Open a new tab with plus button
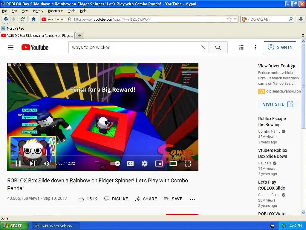Screen dimensions: 306x230 [x=79, y=35]
